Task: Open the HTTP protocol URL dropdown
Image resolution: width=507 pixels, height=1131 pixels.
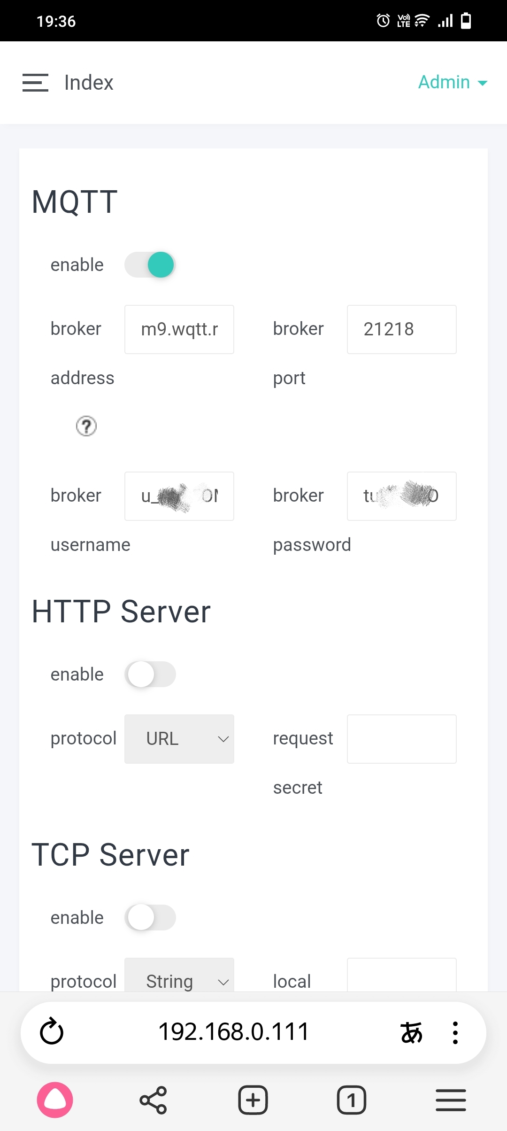Action: point(179,739)
